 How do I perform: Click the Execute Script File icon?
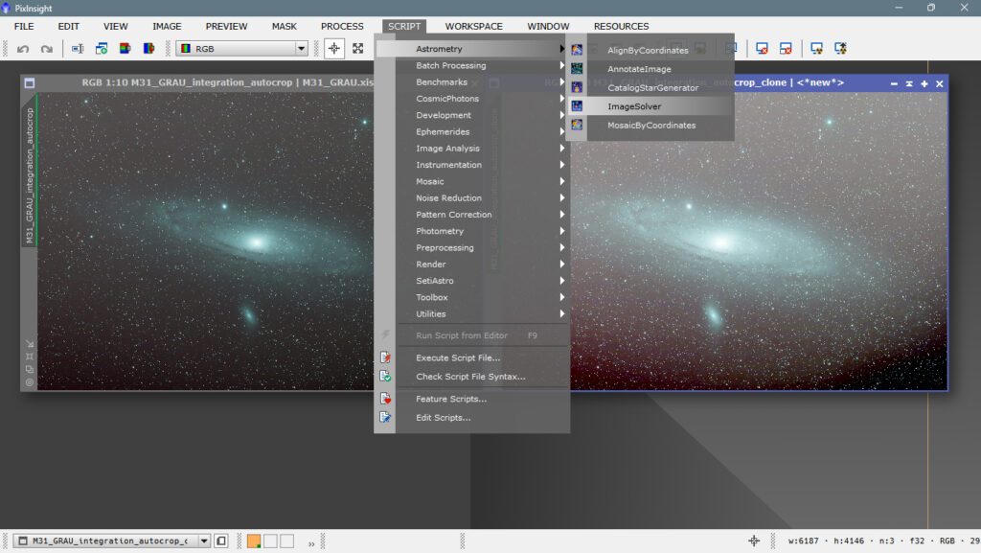tap(385, 357)
